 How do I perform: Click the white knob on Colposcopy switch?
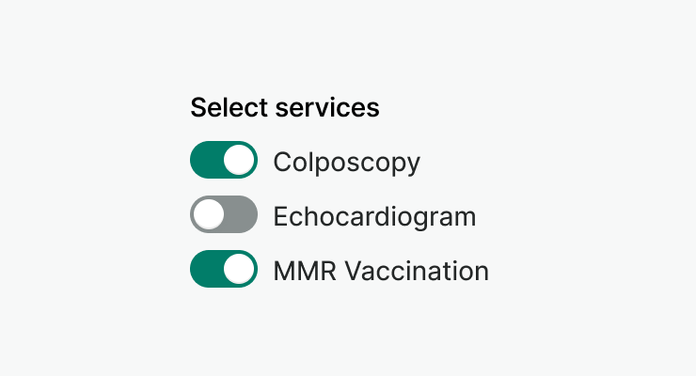click(x=240, y=161)
